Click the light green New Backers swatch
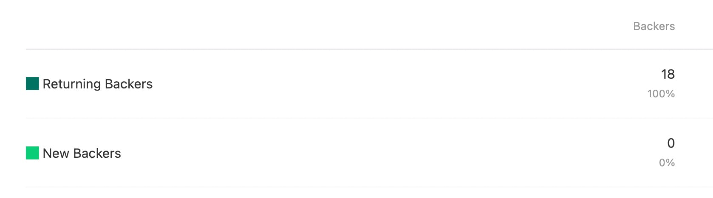Viewport: 713px width, 198px height. (x=32, y=153)
